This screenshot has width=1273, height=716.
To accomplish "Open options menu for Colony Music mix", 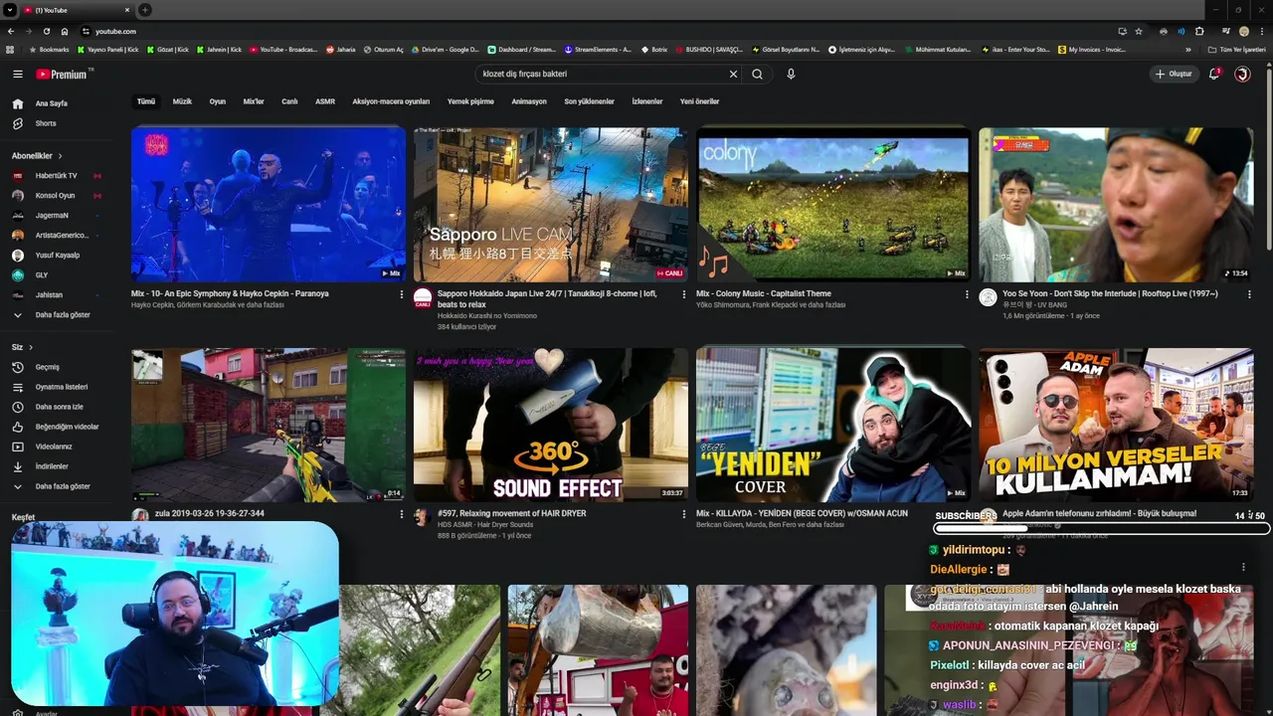I will (x=967, y=294).
